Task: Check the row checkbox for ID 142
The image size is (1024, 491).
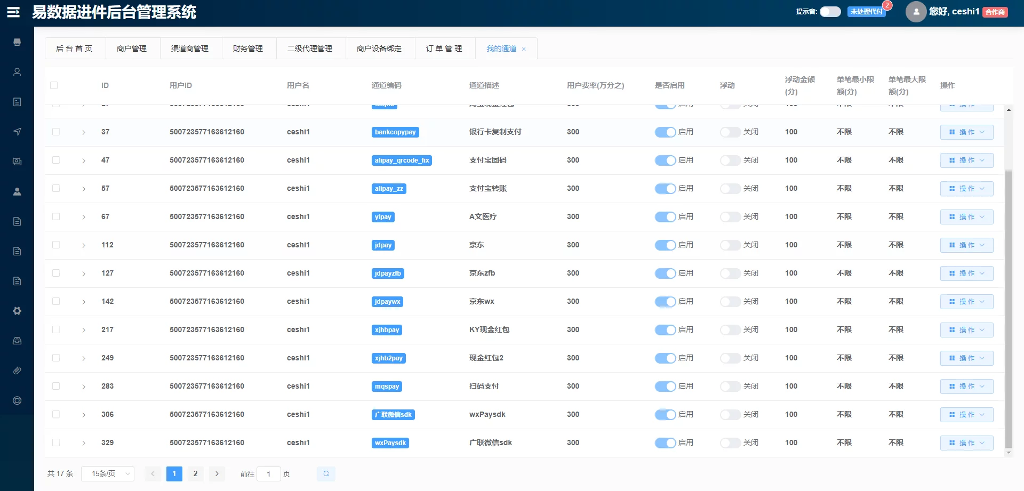Action: 56,301
